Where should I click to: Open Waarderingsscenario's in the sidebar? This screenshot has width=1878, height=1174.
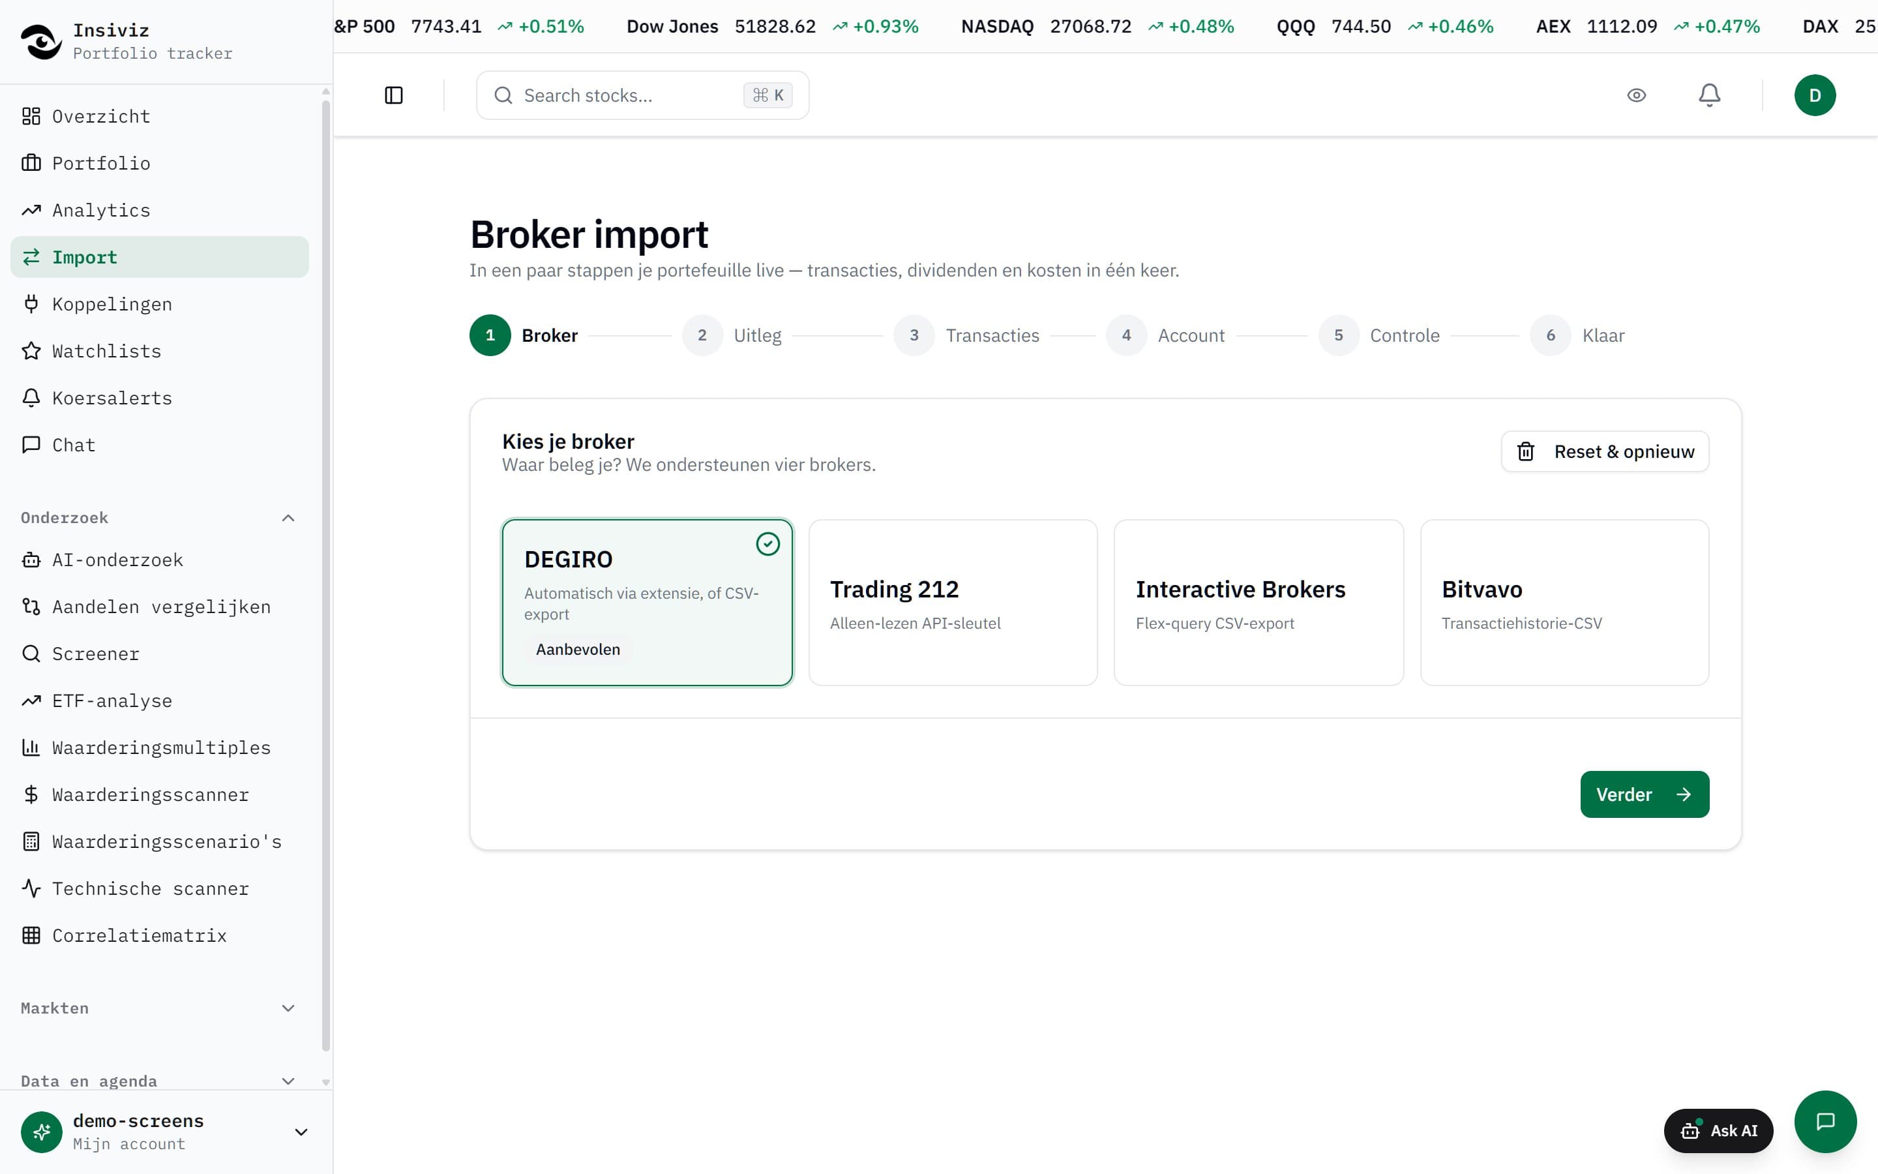click(x=159, y=841)
